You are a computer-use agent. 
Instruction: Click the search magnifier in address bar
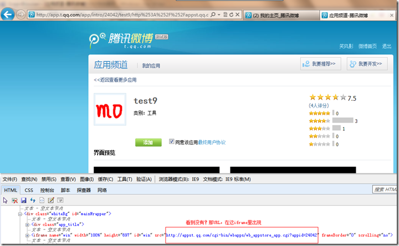(213, 15)
